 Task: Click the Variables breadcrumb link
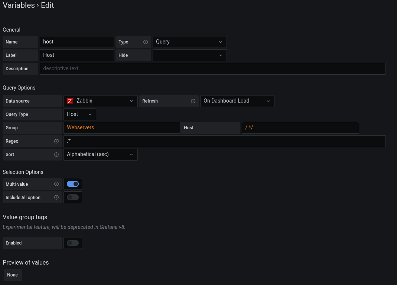coord(19,5)
